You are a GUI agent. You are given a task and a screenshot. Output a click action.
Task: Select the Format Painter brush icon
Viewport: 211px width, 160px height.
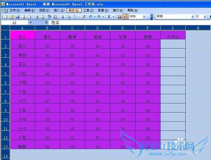tap(84, 17)
